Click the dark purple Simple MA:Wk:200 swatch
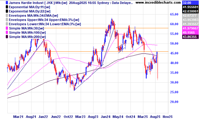This screenshot has width=199, height=120. [7, 37]
